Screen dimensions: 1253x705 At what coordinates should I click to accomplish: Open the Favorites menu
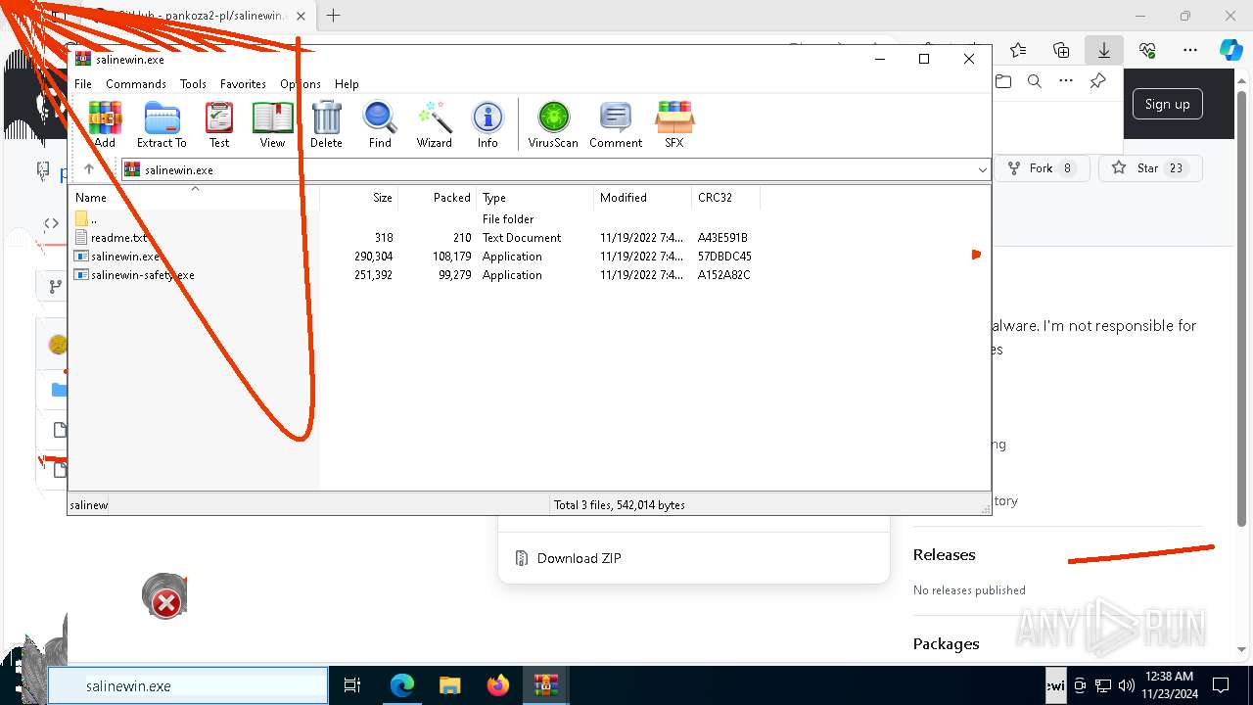point(243,84)
